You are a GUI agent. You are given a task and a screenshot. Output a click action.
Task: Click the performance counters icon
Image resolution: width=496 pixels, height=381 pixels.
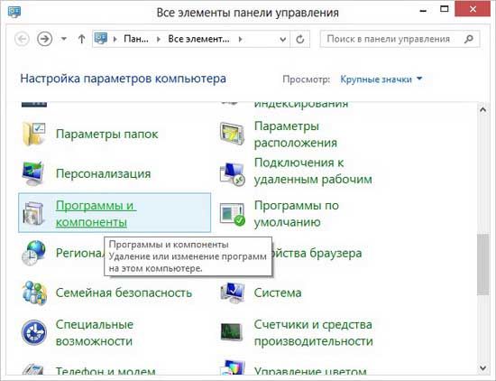point(232,331)
